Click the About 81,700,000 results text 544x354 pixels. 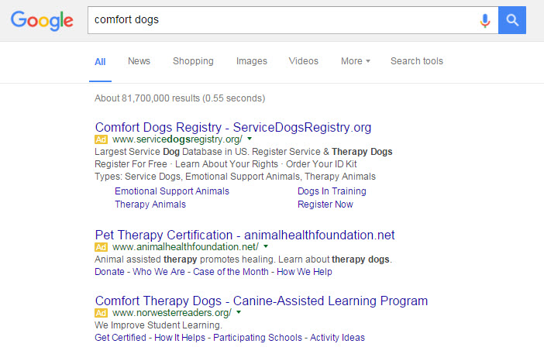(180, 98)
